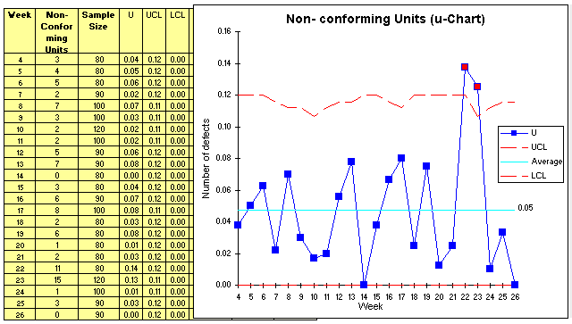The image size is (572, 324).
Task: Select the blue data point at week 8
Action: pyautogui.click(x=288, y=174)
